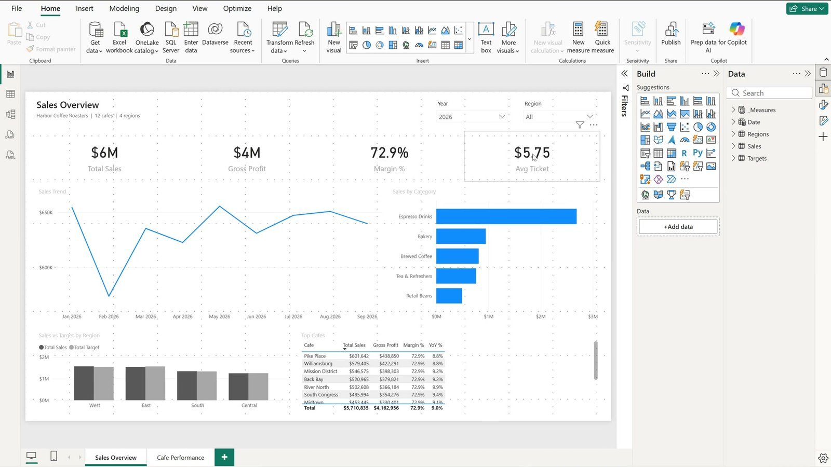Select the R script visual in Build pane

coord(685,153)
